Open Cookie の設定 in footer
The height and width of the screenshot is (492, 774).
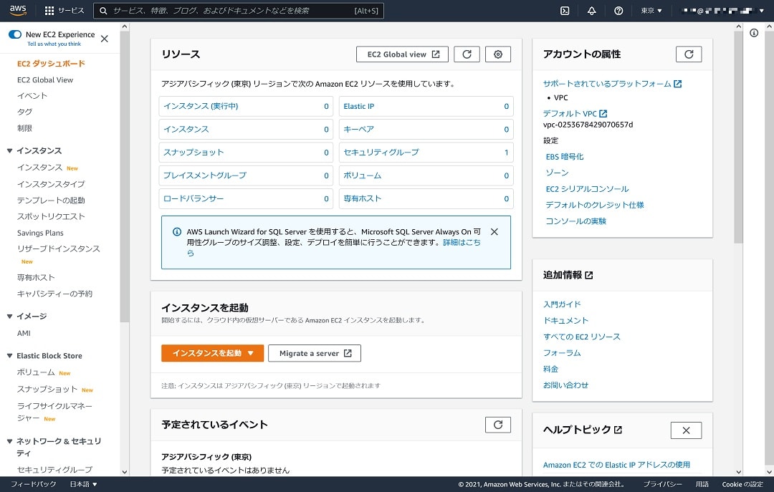[x=742, y=484]
